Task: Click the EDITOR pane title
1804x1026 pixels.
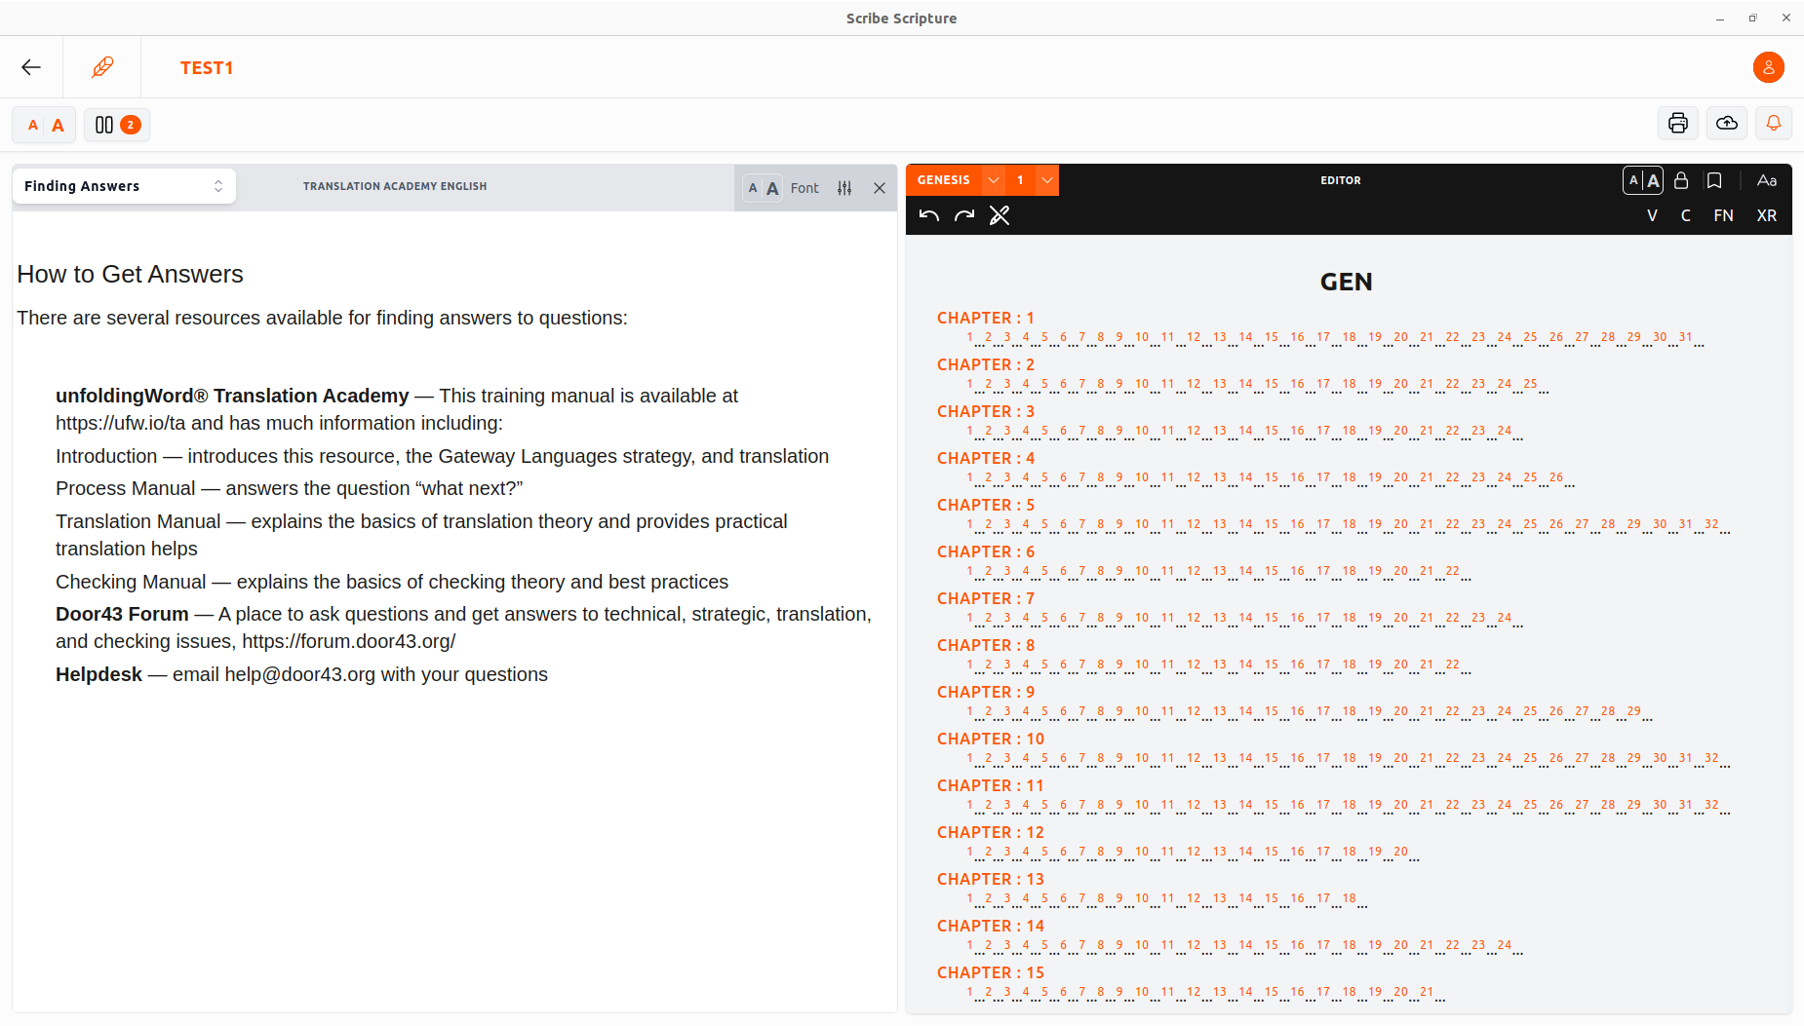Action: click(x=1341, y=180)
